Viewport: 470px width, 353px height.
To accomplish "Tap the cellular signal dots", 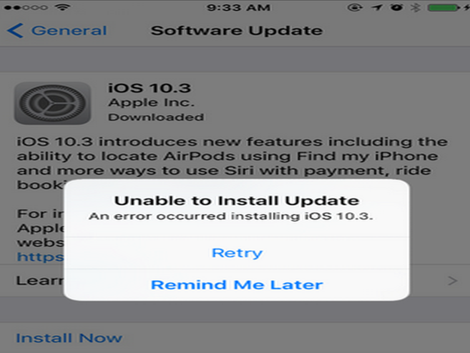I will point(25,8).
